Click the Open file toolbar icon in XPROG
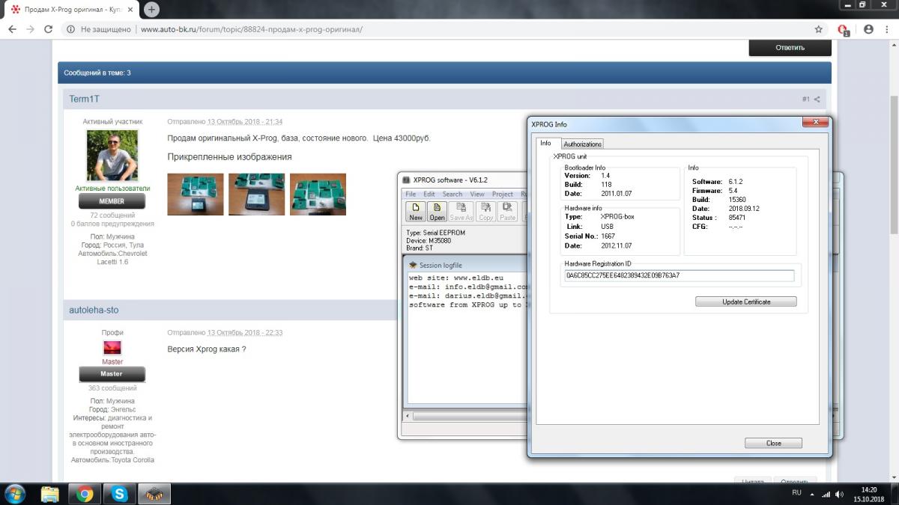This screenshot has height=505, width=899. click(437, 212)
